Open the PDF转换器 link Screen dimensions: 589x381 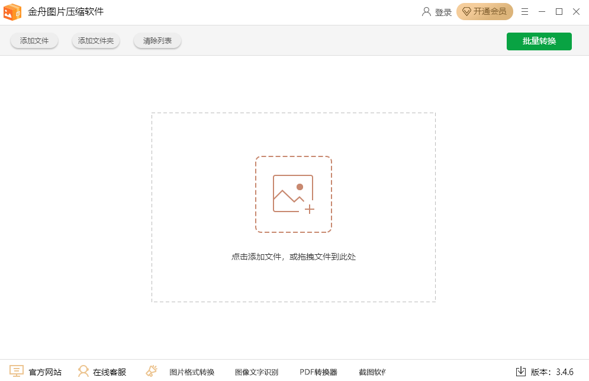coord(318,372)
